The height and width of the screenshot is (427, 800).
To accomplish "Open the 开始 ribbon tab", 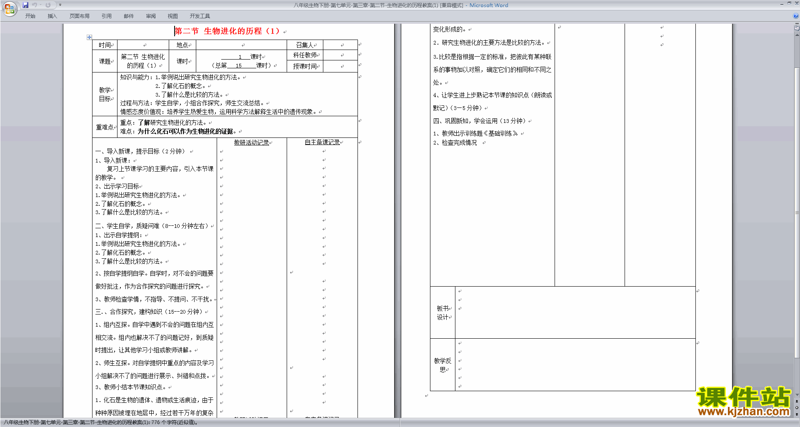I will (x=30, y=16).
